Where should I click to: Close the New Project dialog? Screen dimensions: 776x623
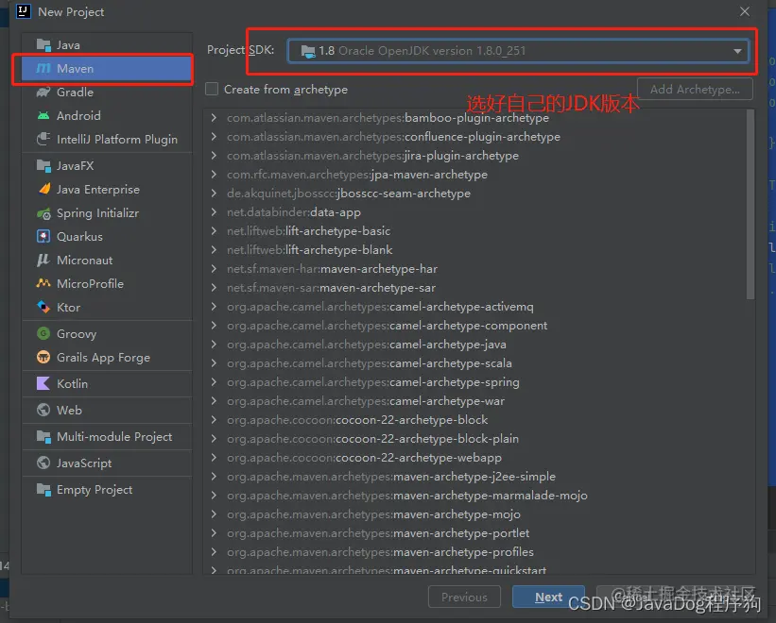pos(744,11)
